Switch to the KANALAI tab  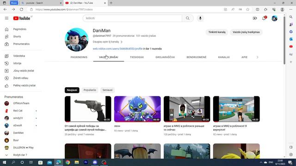point(224,57)
